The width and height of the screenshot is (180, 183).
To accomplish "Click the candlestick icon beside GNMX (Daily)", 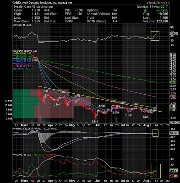I will pyautogui.click(x=14, y=51).
